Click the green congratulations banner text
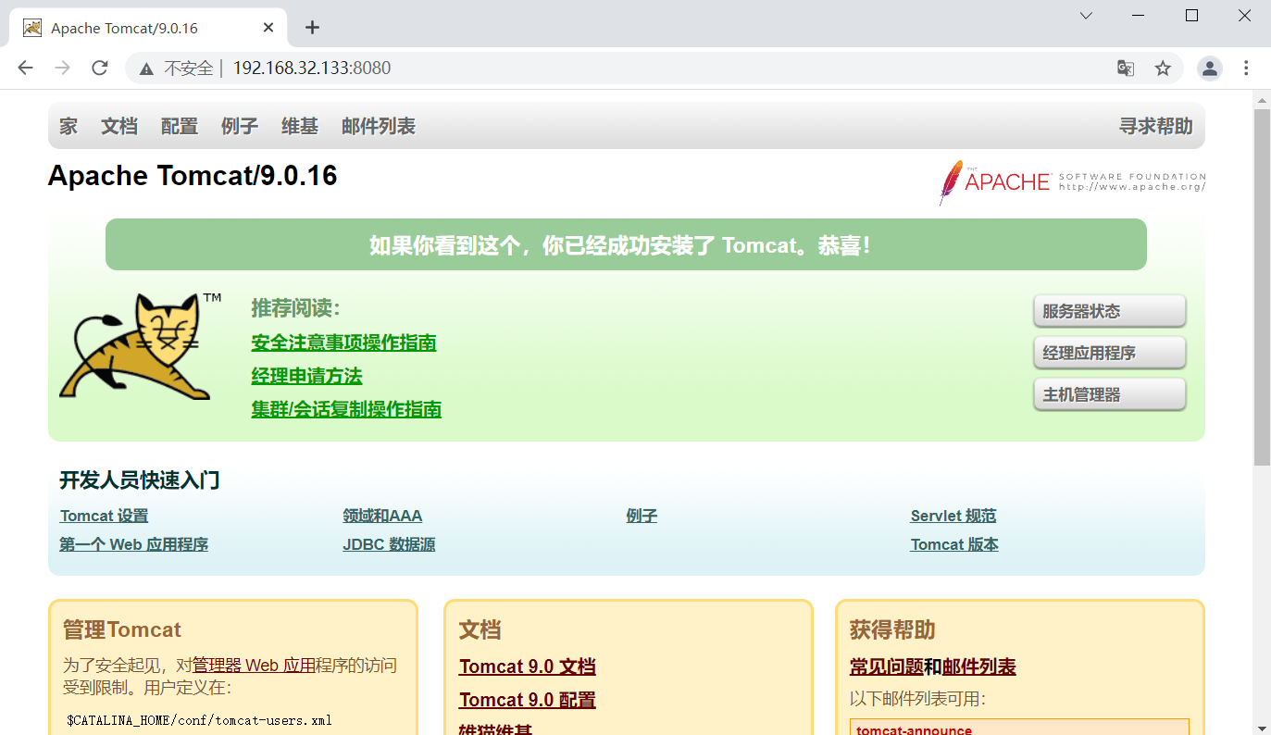Image resolution: width=1271 pixels, height=735 pixels. pyautogui.click(x=620, y=245)
